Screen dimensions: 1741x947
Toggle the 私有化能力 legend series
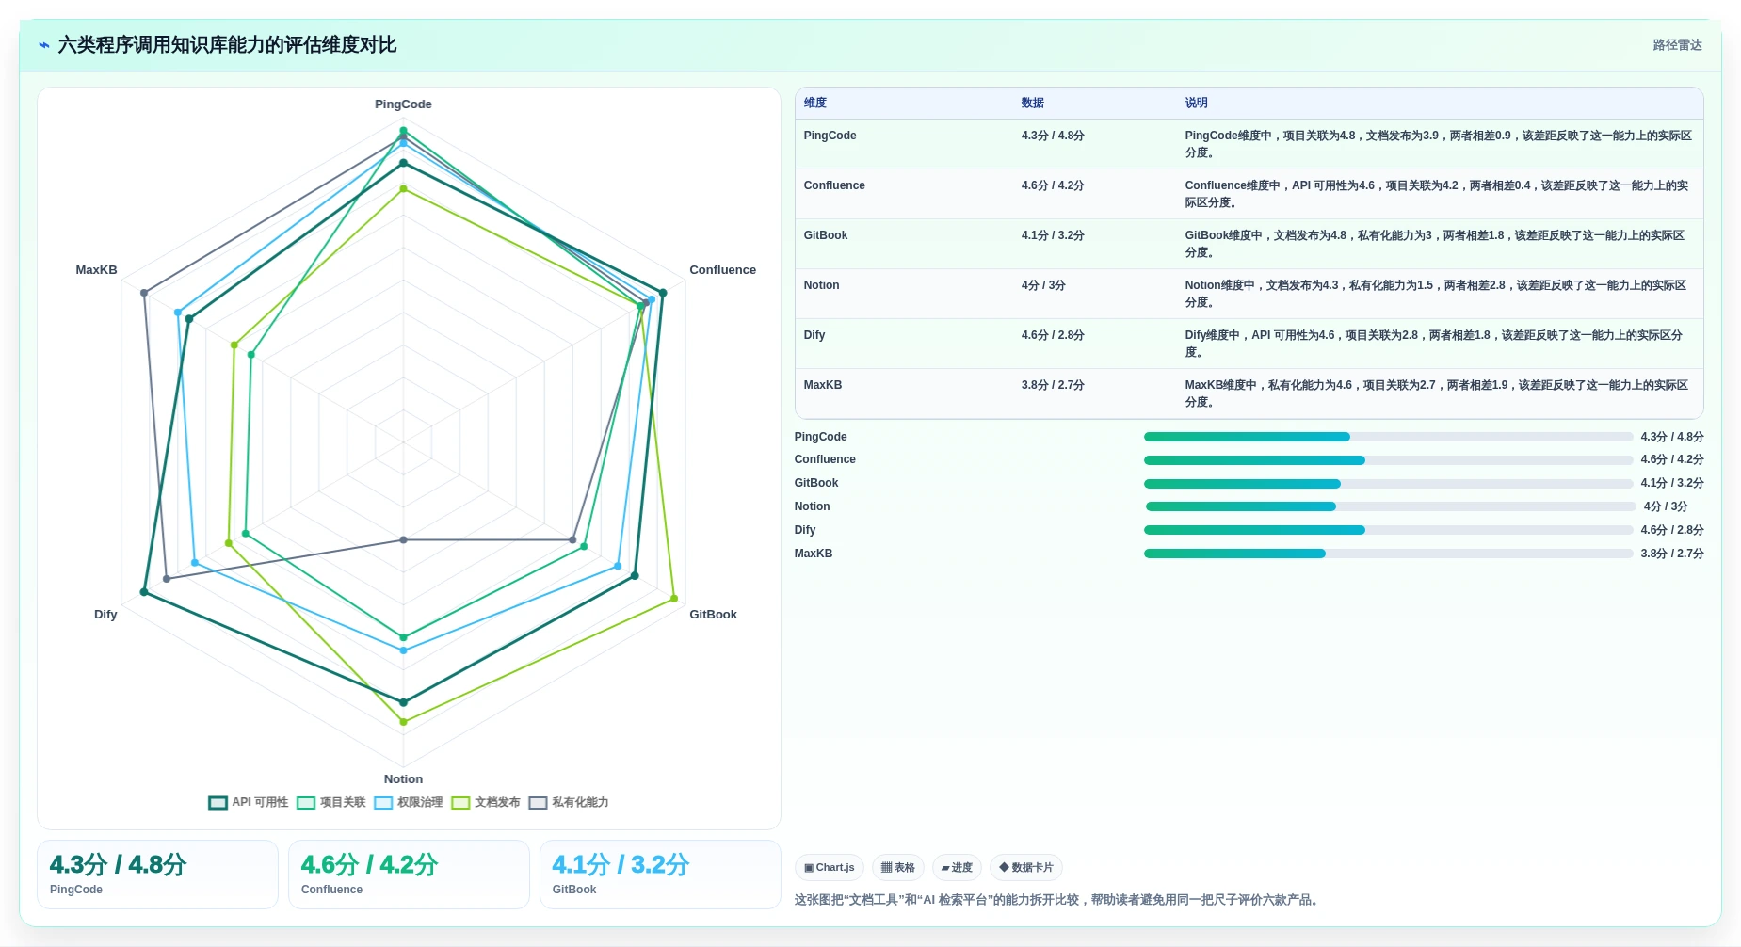tap(569, 803)
